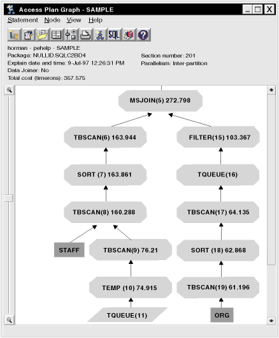Open help with the question mark icon
The width and height of the screenshot is (279, 338).
tap(143, 35)
